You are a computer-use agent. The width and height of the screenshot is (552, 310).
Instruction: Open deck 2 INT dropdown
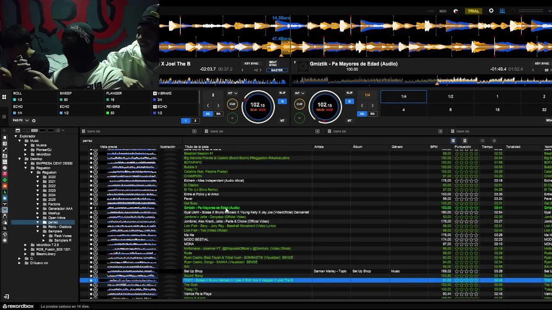click(300, 93)
